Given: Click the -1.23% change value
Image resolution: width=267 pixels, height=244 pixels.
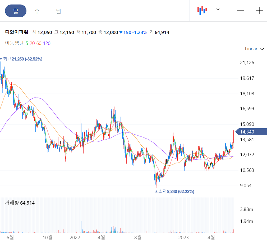Looking at the screenshot, I should (x=140, y=32).
